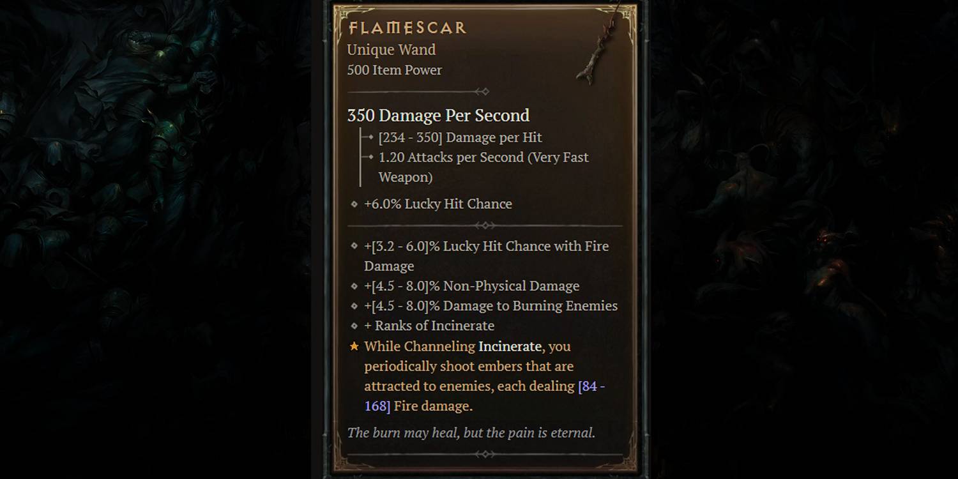Screen dimensions: 958x479
Task: Click the diamond bullet beside Ranks of Incinerate
Action: (x=354, y=326)
